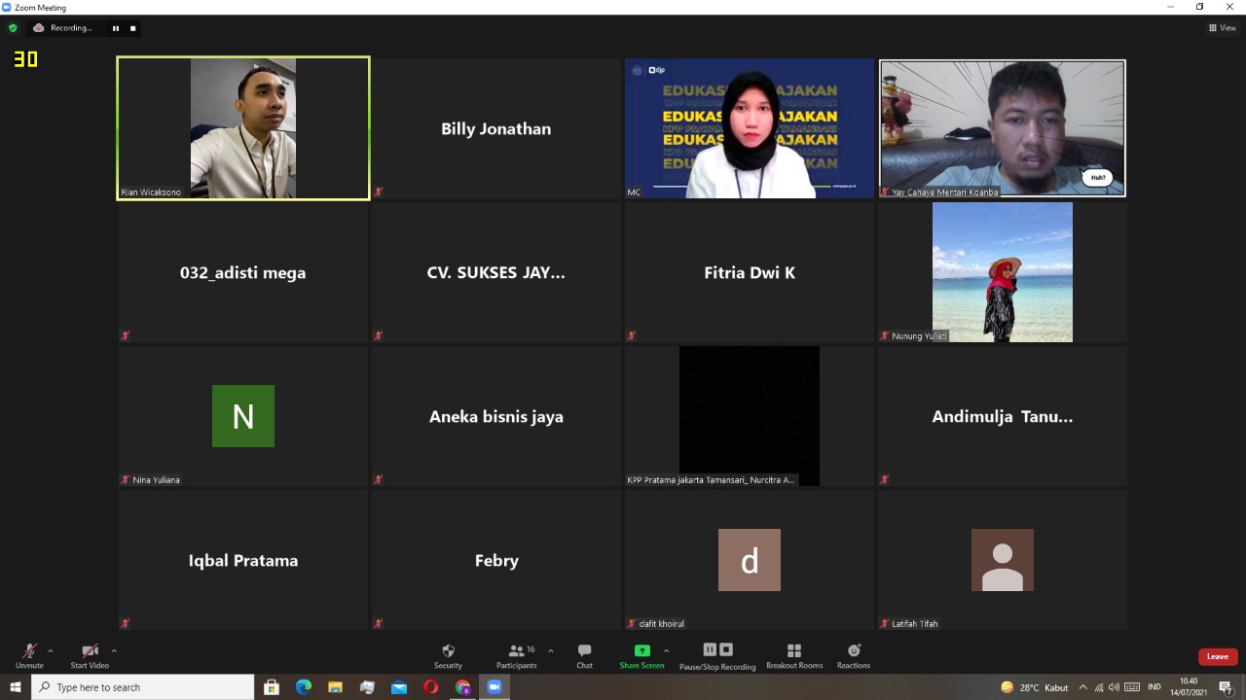Click Pause/Stop Recording in the toolbar
The width and height of the screenshot is (1246, 700).
pos(717,655)
